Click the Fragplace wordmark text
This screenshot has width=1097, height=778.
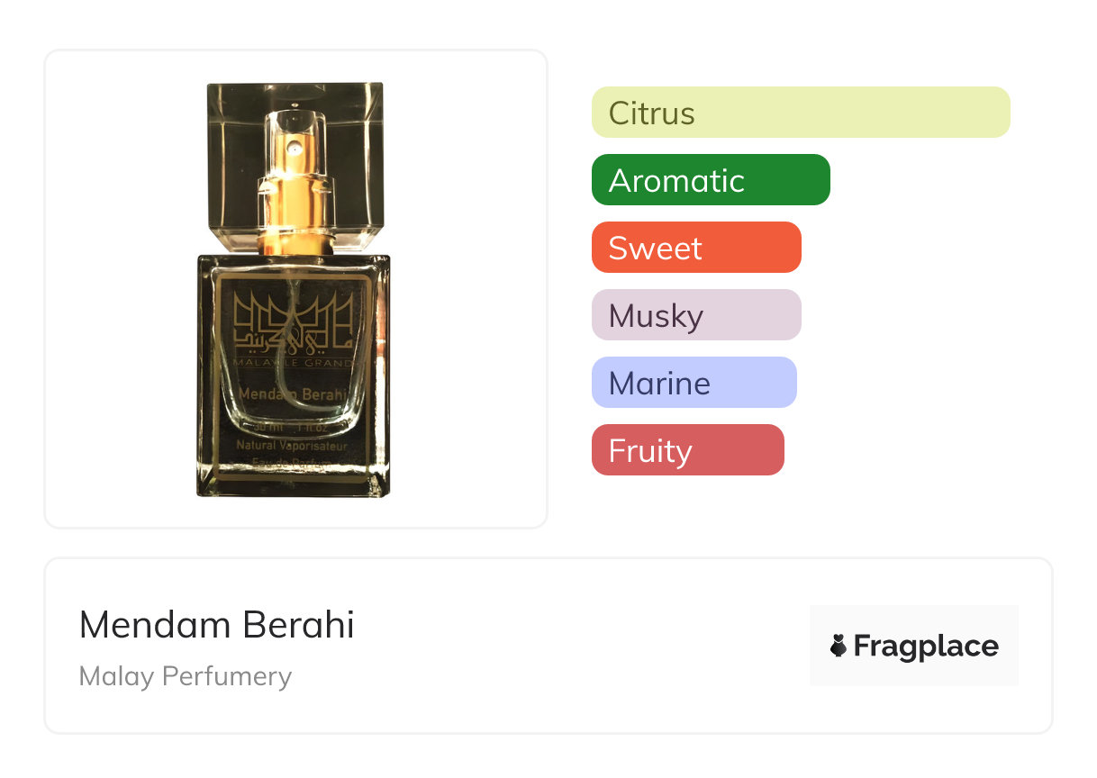926,646
